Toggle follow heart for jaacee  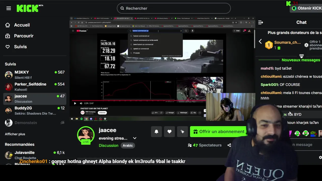pos(169,132)
